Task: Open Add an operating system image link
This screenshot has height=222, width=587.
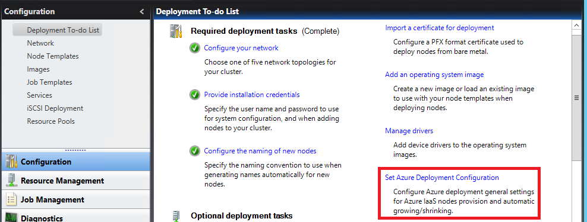Action: click(434, 75)
